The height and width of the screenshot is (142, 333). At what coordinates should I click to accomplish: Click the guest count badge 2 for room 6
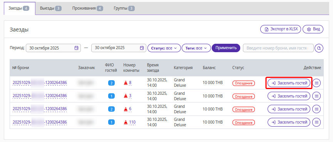coord(111,109)
